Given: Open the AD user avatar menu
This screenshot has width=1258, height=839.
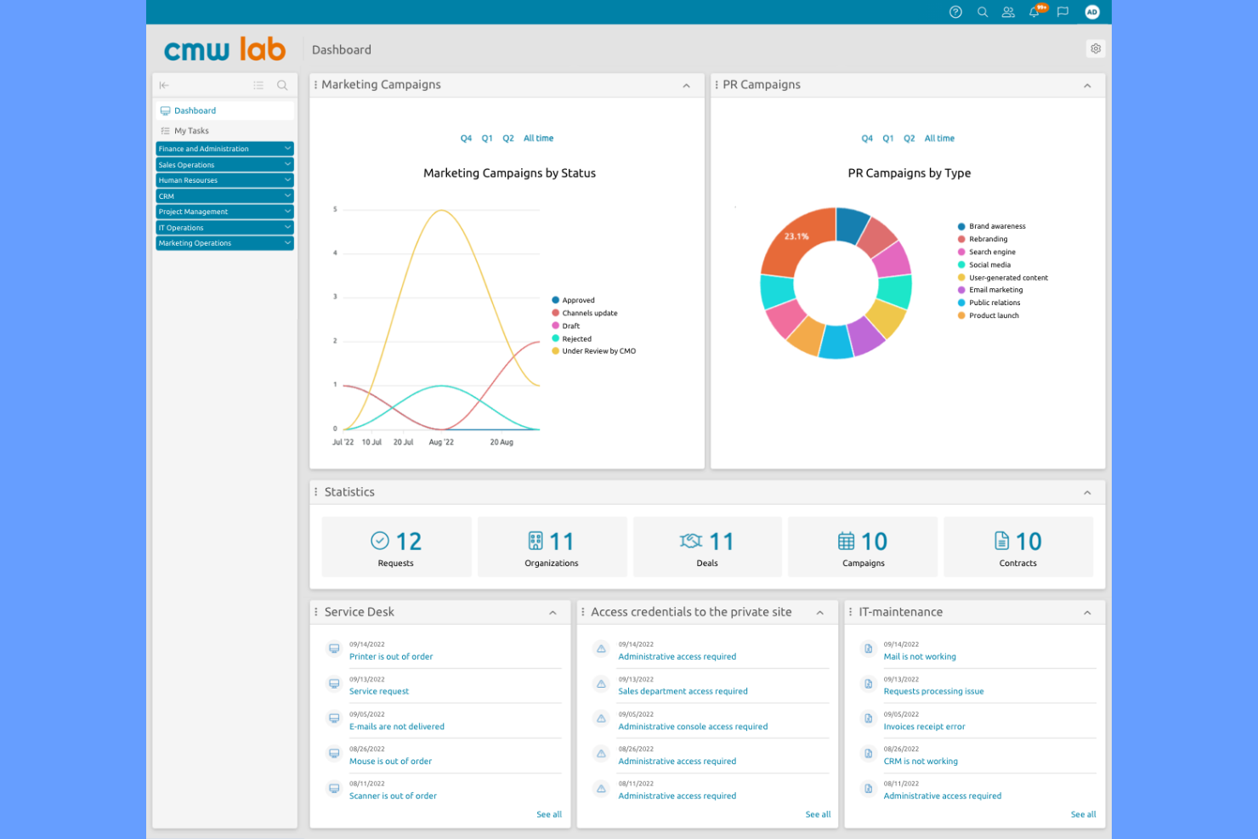Looking at the screenshot, I should point(1092,12).
